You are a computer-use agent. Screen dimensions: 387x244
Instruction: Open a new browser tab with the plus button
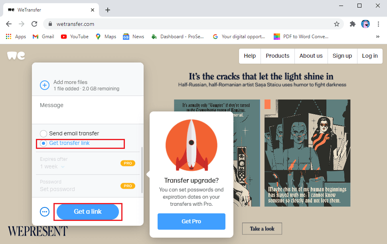click(x=108, y=10)
